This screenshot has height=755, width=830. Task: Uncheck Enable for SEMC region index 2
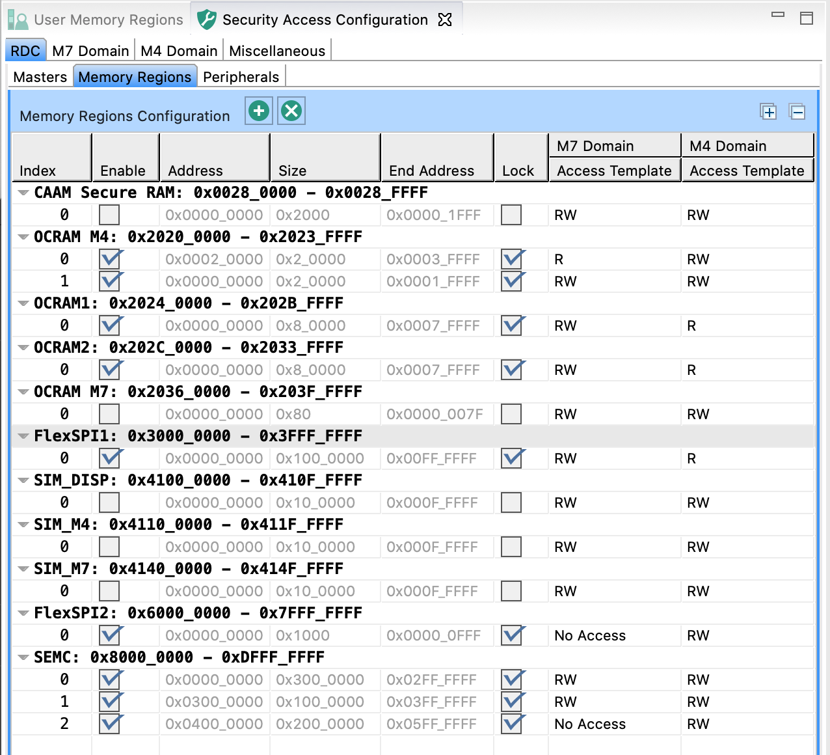coord(109,724)
